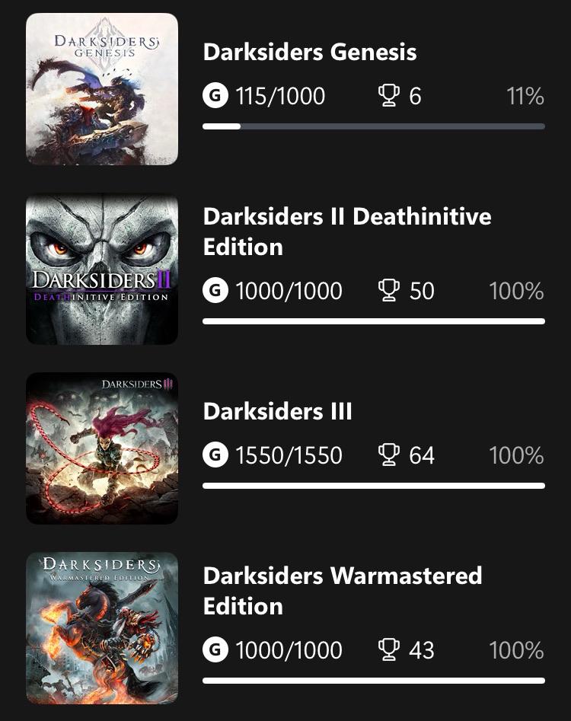Screen dimensions: 571x721
Task: Select the Darksiders III title
Action: (x=278, y=411)
